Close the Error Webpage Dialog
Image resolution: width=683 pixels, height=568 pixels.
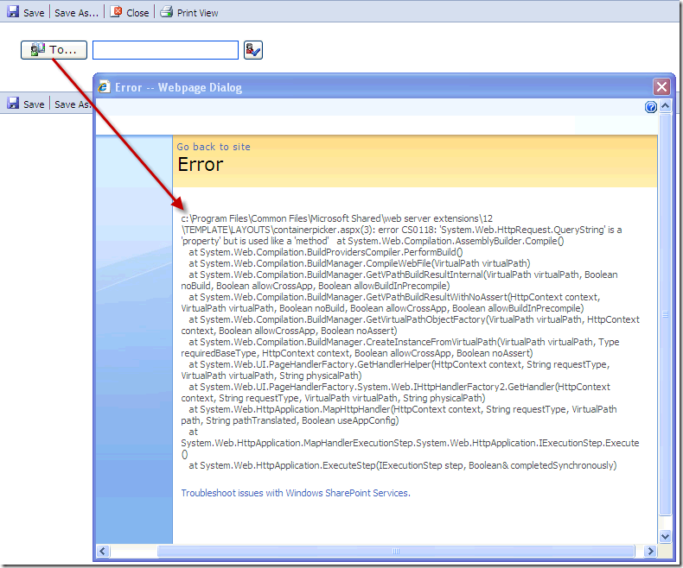661,86
